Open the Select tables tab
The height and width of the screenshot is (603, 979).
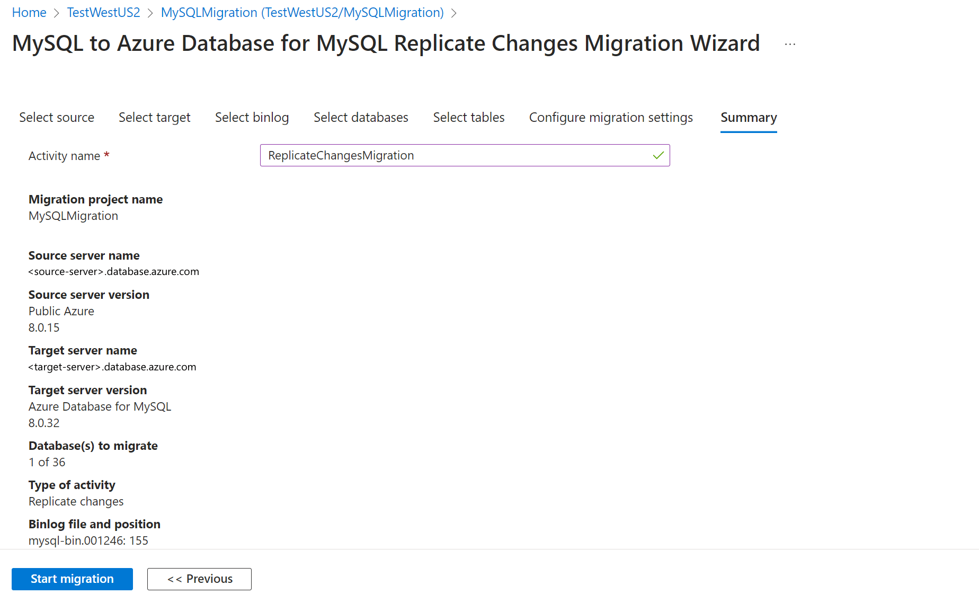pyautogui.click(x=469, y=118)
